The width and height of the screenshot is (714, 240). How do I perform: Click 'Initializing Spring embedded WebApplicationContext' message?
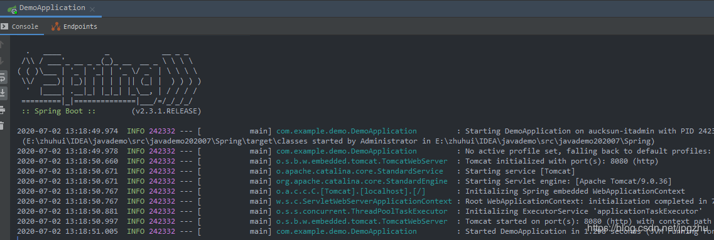pos(575,191)
